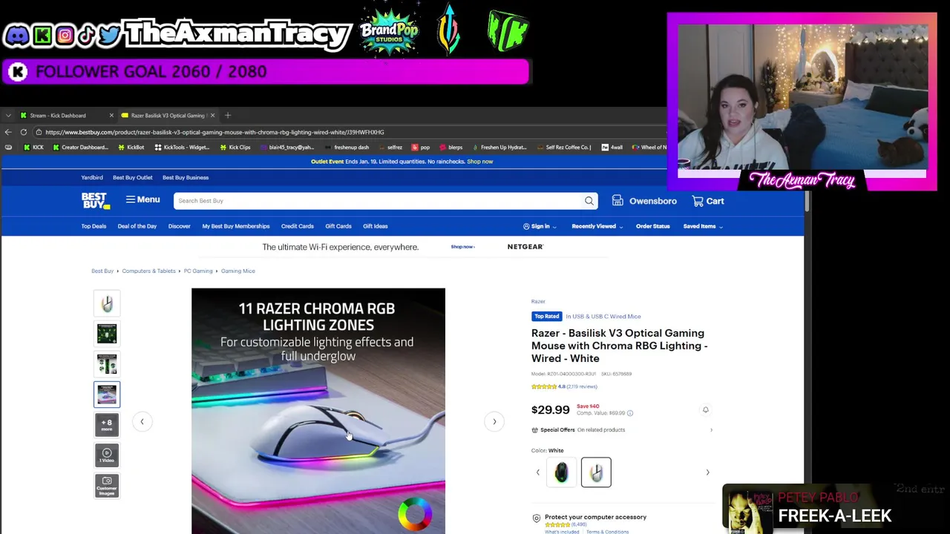Screen dimensions: 950x534
Task: Play the 1 Video thumbnail
Action: tap(107, 455)
